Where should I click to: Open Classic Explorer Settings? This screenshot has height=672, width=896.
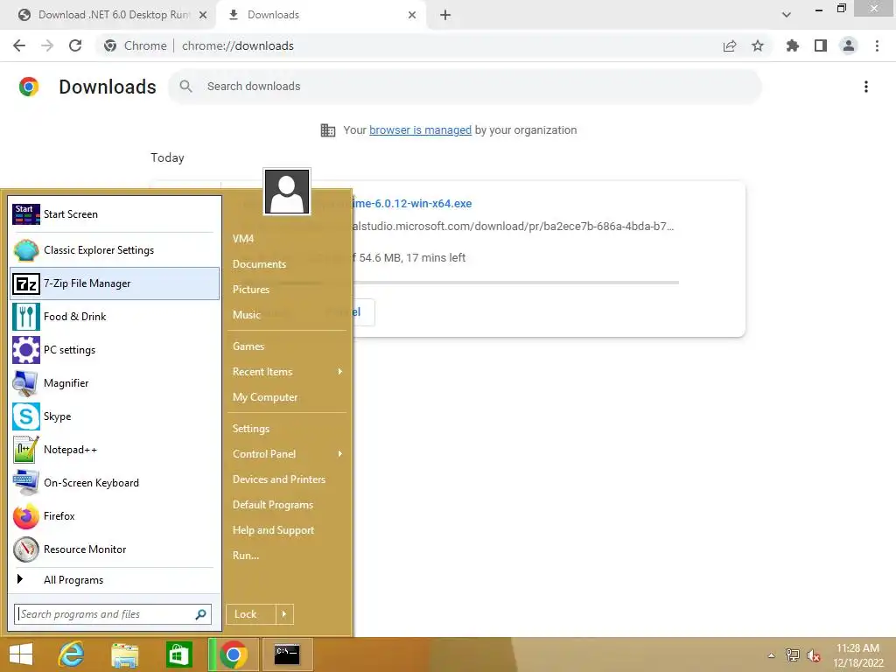pos(115,250)
